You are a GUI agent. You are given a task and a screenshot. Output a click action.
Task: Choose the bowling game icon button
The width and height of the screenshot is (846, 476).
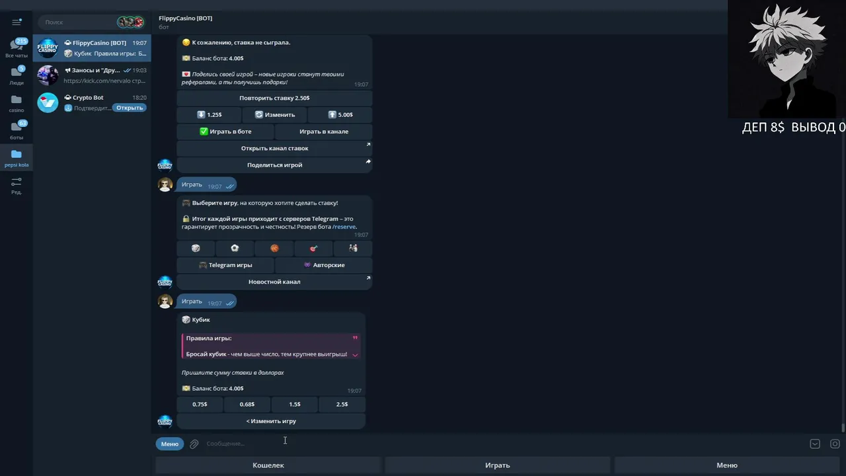(x=353, y=248)
